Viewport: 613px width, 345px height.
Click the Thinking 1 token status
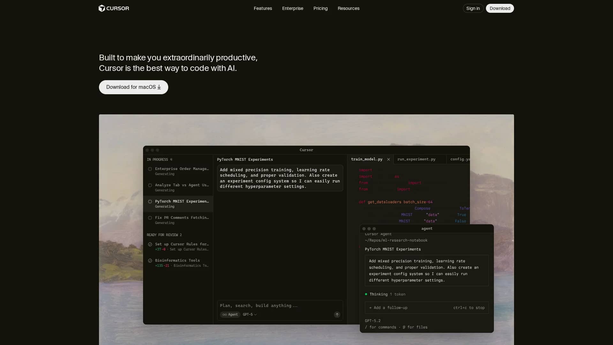pos(385,294)
